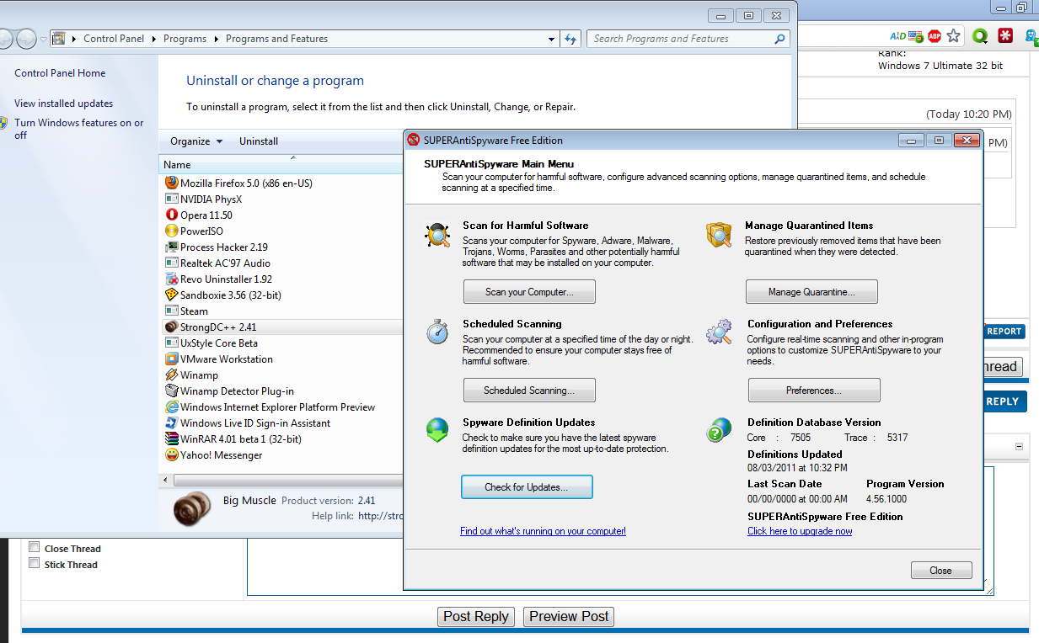Click the Adblock Plus ABP icon in browser
The height and width of the screenshot is (643, 1039).
934,36
